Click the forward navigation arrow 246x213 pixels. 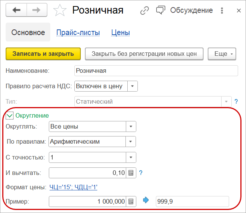[x=36, y=11]
